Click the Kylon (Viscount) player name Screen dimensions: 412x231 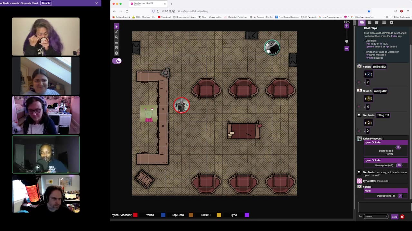click(122, 215)
